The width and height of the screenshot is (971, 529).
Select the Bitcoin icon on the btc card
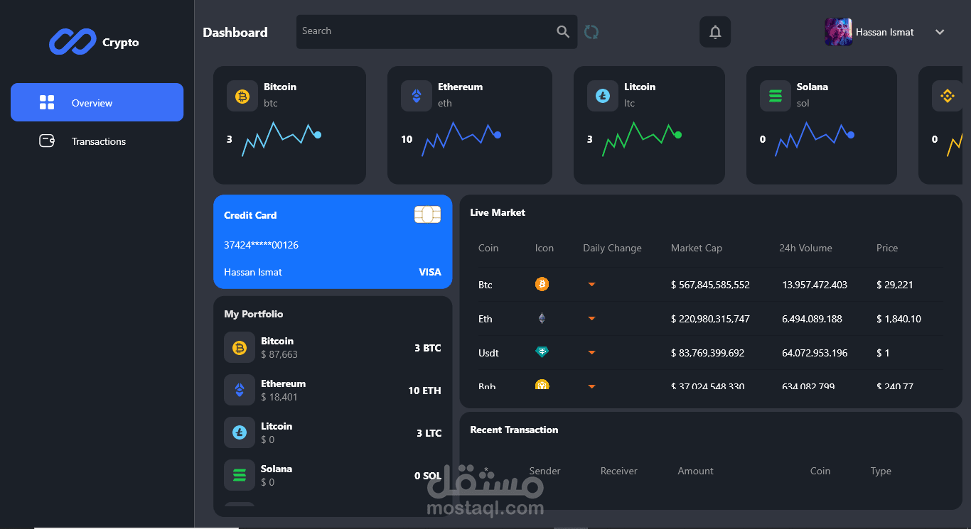tap(242, 96)
